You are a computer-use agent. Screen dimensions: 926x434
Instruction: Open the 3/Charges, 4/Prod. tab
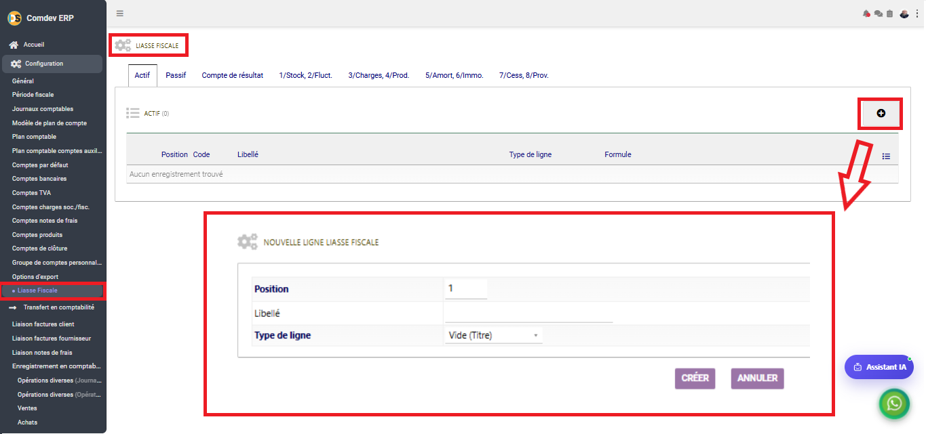tap(379, 76)
